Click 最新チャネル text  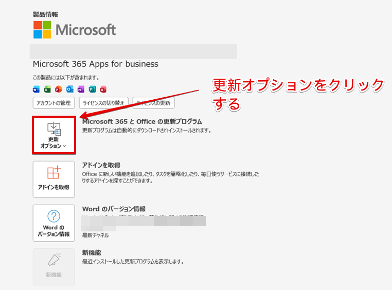tap(96, 235)
